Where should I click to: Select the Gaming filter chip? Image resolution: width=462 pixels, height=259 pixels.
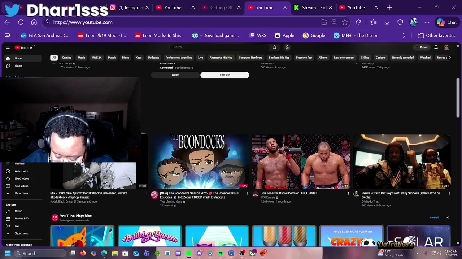(x=66, y=58)
